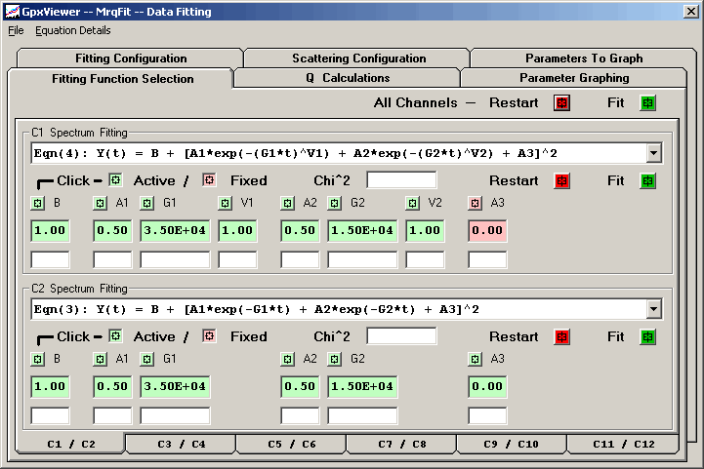Toggle the G1 parameter state in C2
Screen dimensions: 704x469
(x=146, y=359)
